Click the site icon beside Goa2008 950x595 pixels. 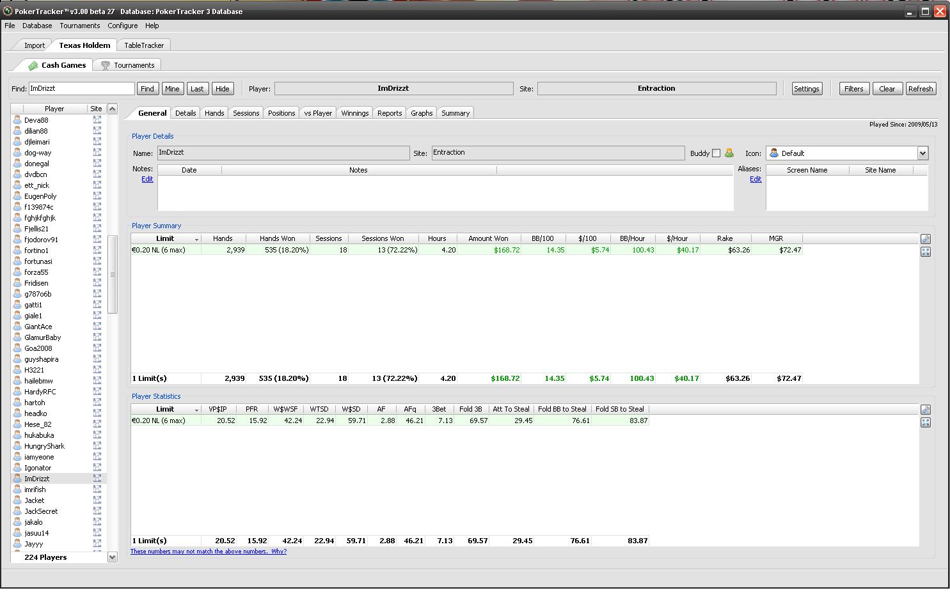click(x=97, y=348)
